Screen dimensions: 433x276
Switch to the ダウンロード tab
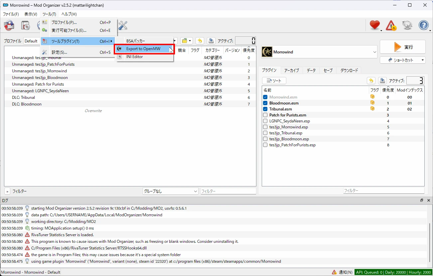[349, 70]
